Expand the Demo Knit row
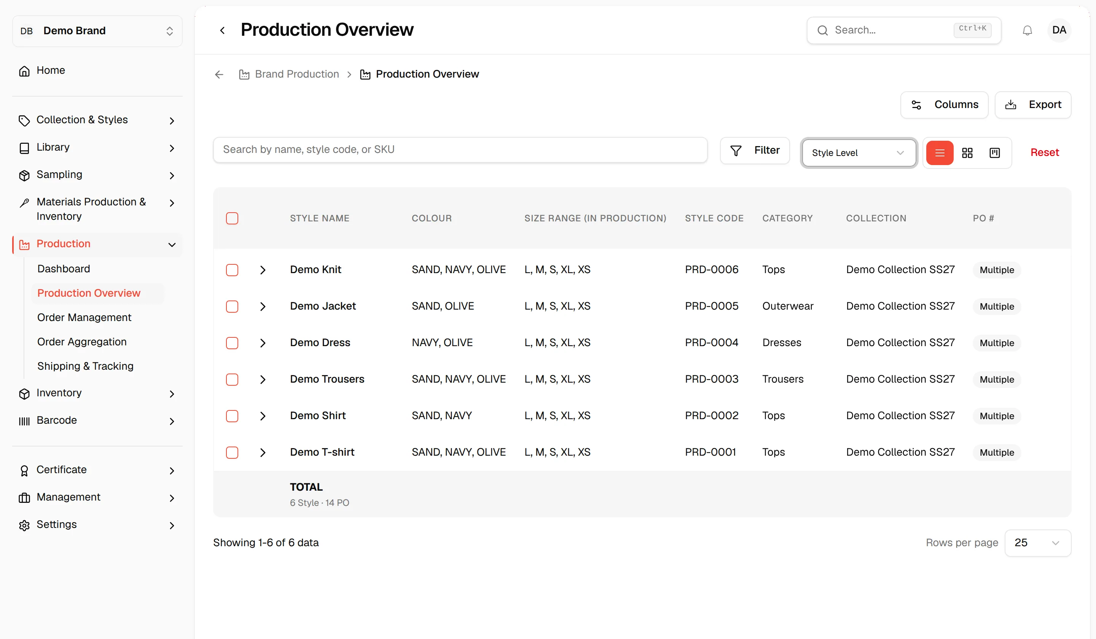 pyautogui.click(x=263, y=270)
